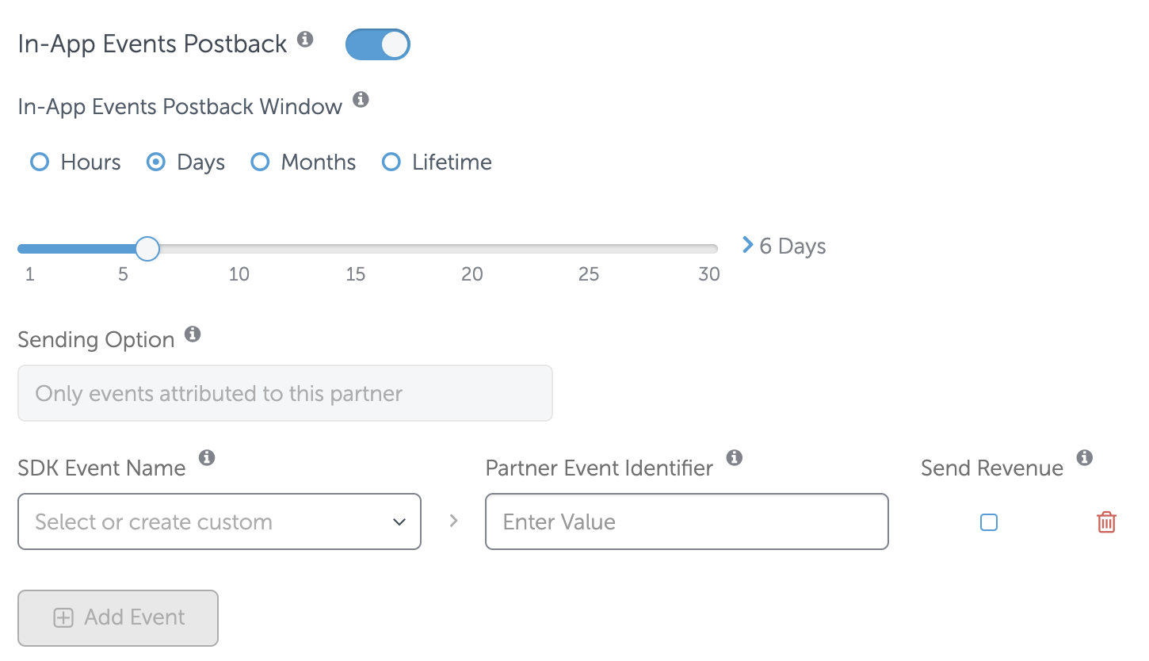Turn off the In-App Events Postback toggle

coord(378,45)
